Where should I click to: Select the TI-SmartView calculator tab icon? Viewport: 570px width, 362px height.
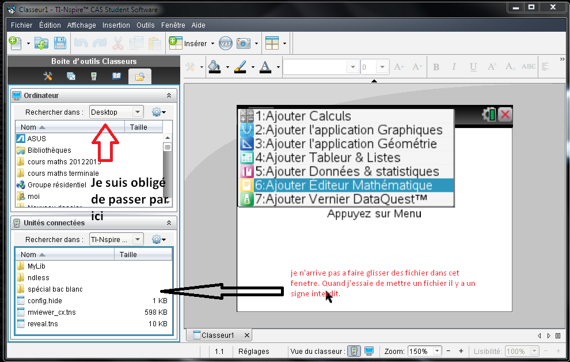94,76
